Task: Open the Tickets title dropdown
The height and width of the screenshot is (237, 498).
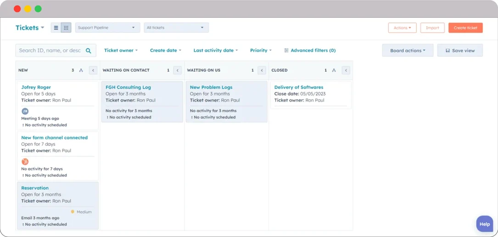Action: (x=30, y=28)
